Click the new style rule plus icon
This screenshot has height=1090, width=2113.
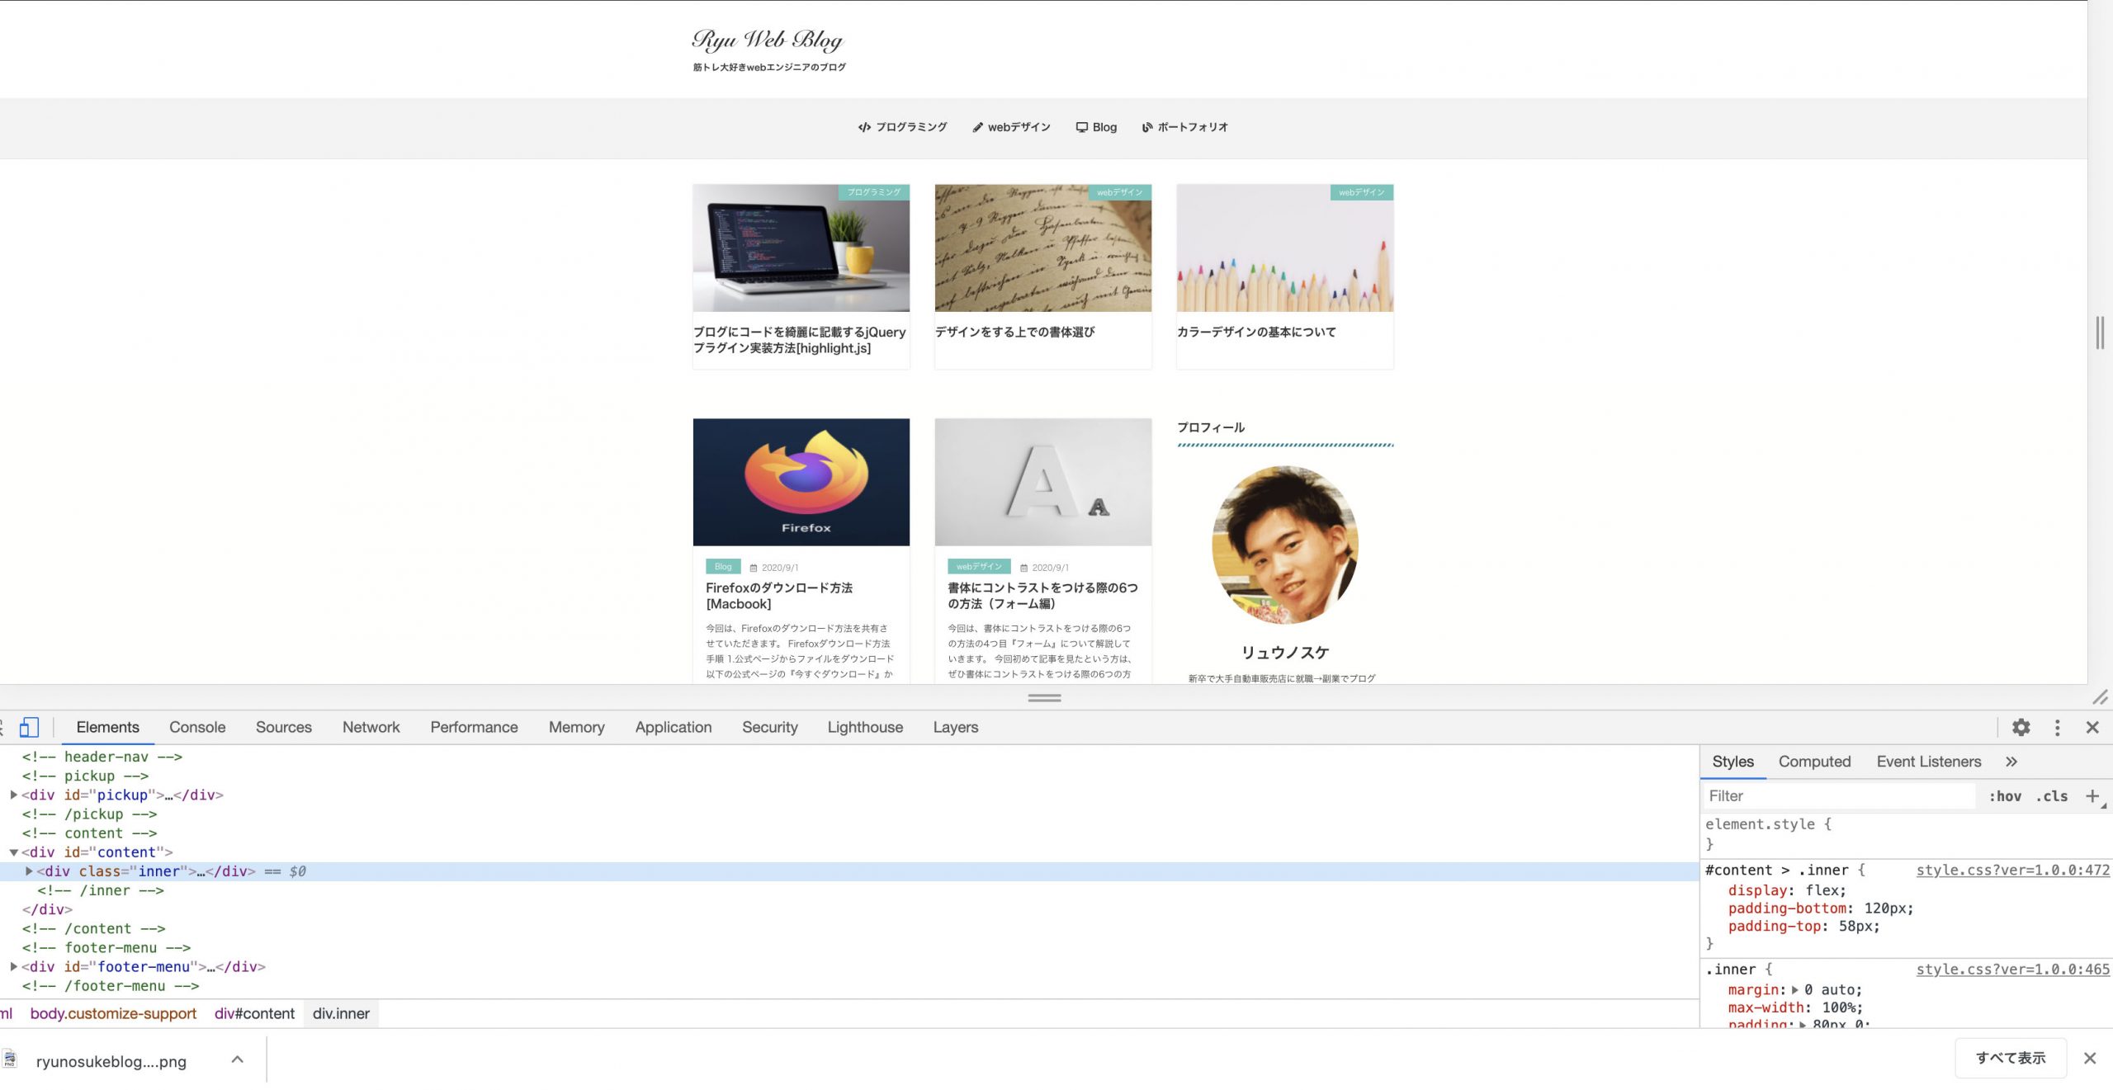click(x=2092, y=795)
